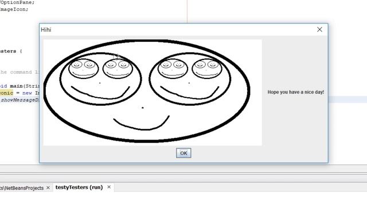Viewport: 367px width, 206px height.
Task: Click the 'main(Stri' method line in editor
Action: coord(19,86)
